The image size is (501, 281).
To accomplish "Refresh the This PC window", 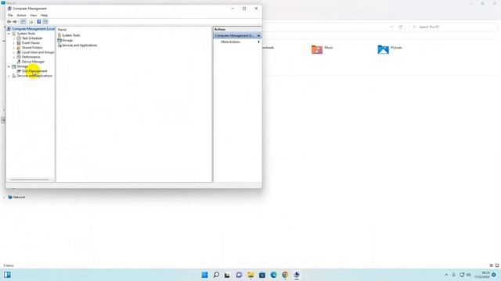I will [x=401, y=27].
